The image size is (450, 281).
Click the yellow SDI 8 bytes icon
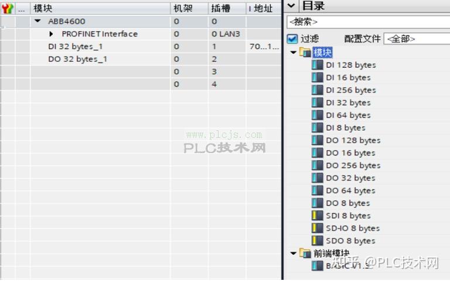coord(317,216)
